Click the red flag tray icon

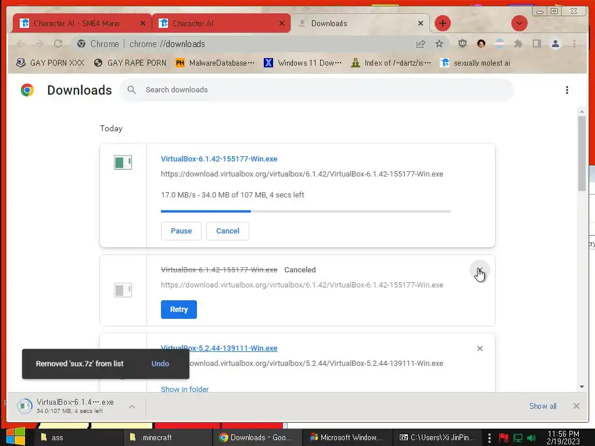tap(504, 438)
